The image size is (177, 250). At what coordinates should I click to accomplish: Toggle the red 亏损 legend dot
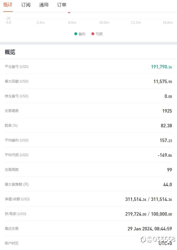[x=93, y=34]
